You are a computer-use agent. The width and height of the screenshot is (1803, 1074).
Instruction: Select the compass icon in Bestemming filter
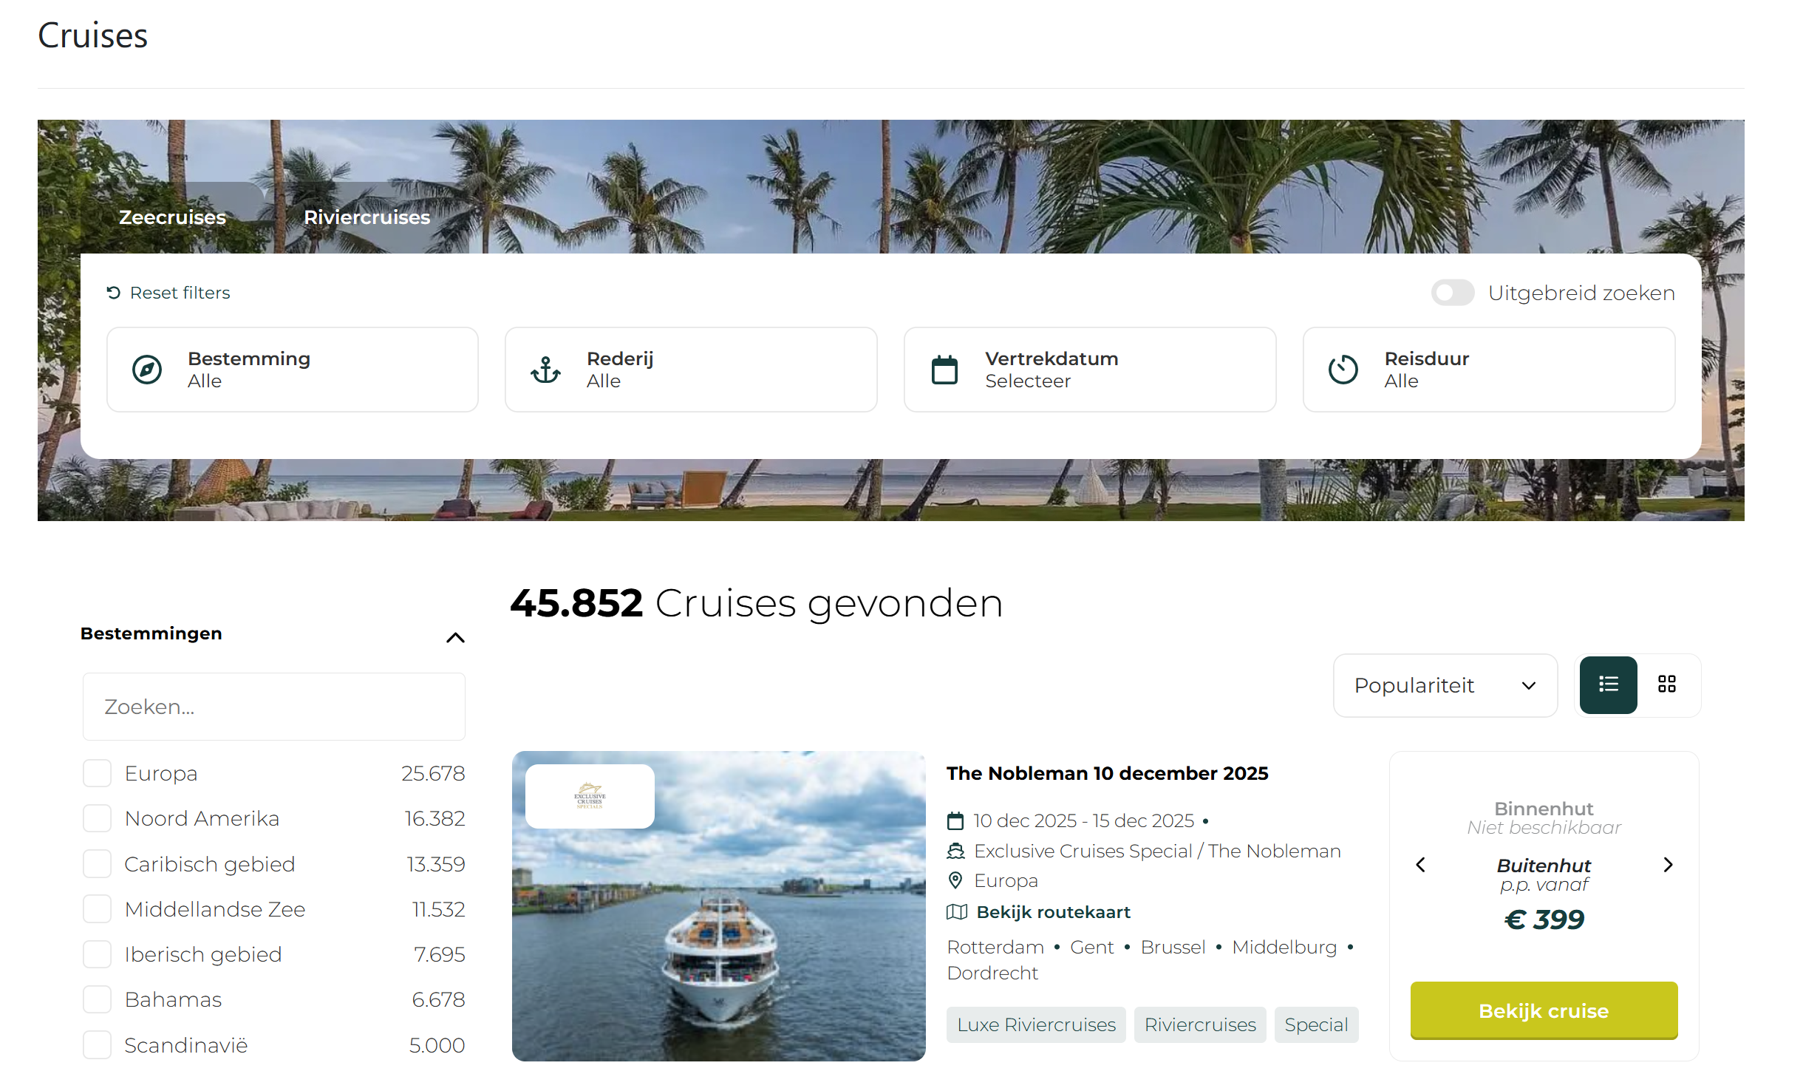(x=147, y=370)
